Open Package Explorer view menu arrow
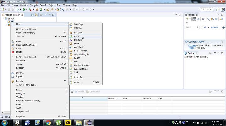This screenshot has width=226, height=126. [x=46, y=15]
